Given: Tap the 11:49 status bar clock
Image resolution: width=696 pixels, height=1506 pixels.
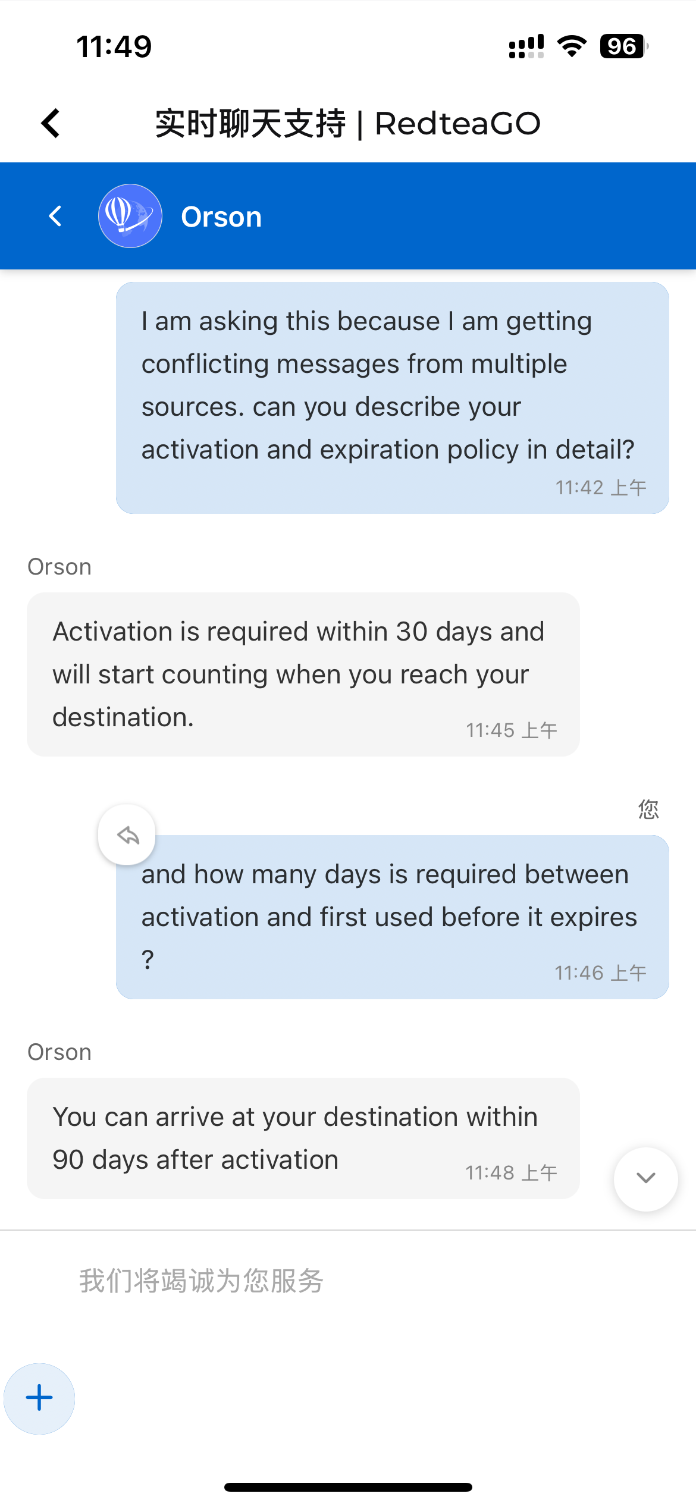Looking at the screenshot, I should tap(114, 46).
